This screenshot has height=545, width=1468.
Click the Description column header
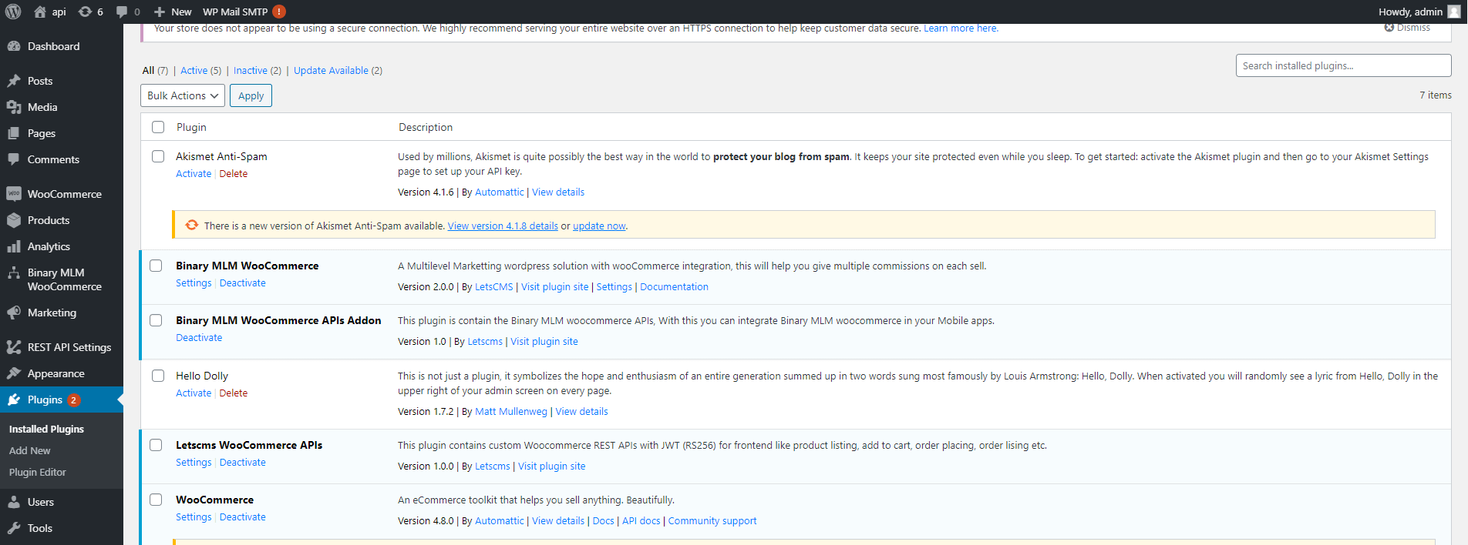point(426,127)
